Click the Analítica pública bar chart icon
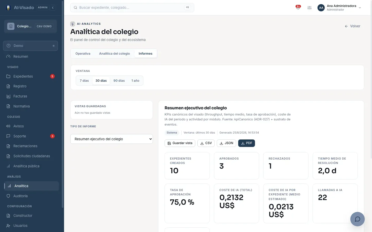The height and width of the screenshot is (232, 372). (8, 166)
